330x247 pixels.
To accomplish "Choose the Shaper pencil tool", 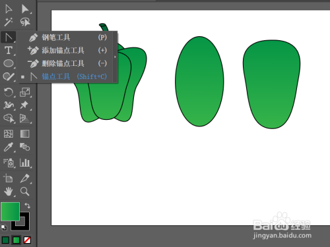I will pos(9,76).
